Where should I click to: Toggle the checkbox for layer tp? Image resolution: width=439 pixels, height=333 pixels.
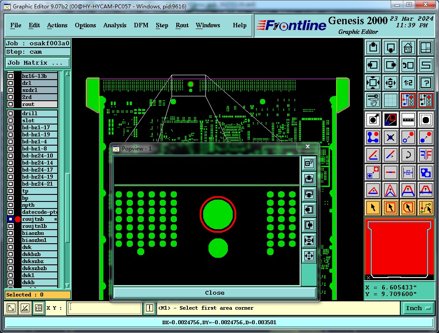[x=11, y=191]
